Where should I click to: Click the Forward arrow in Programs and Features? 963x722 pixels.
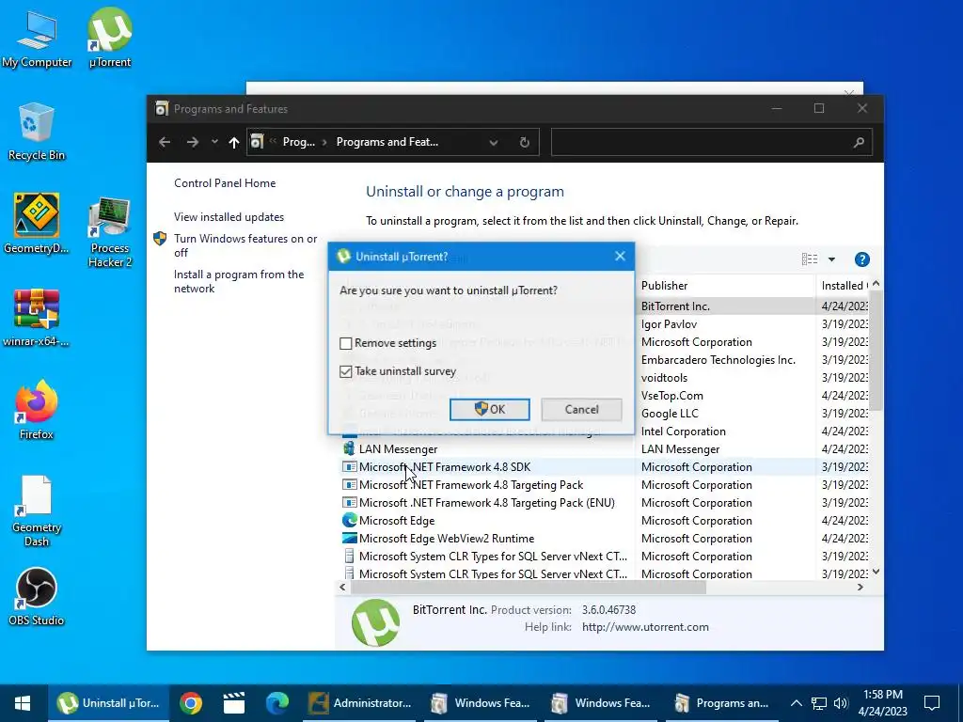192,142
